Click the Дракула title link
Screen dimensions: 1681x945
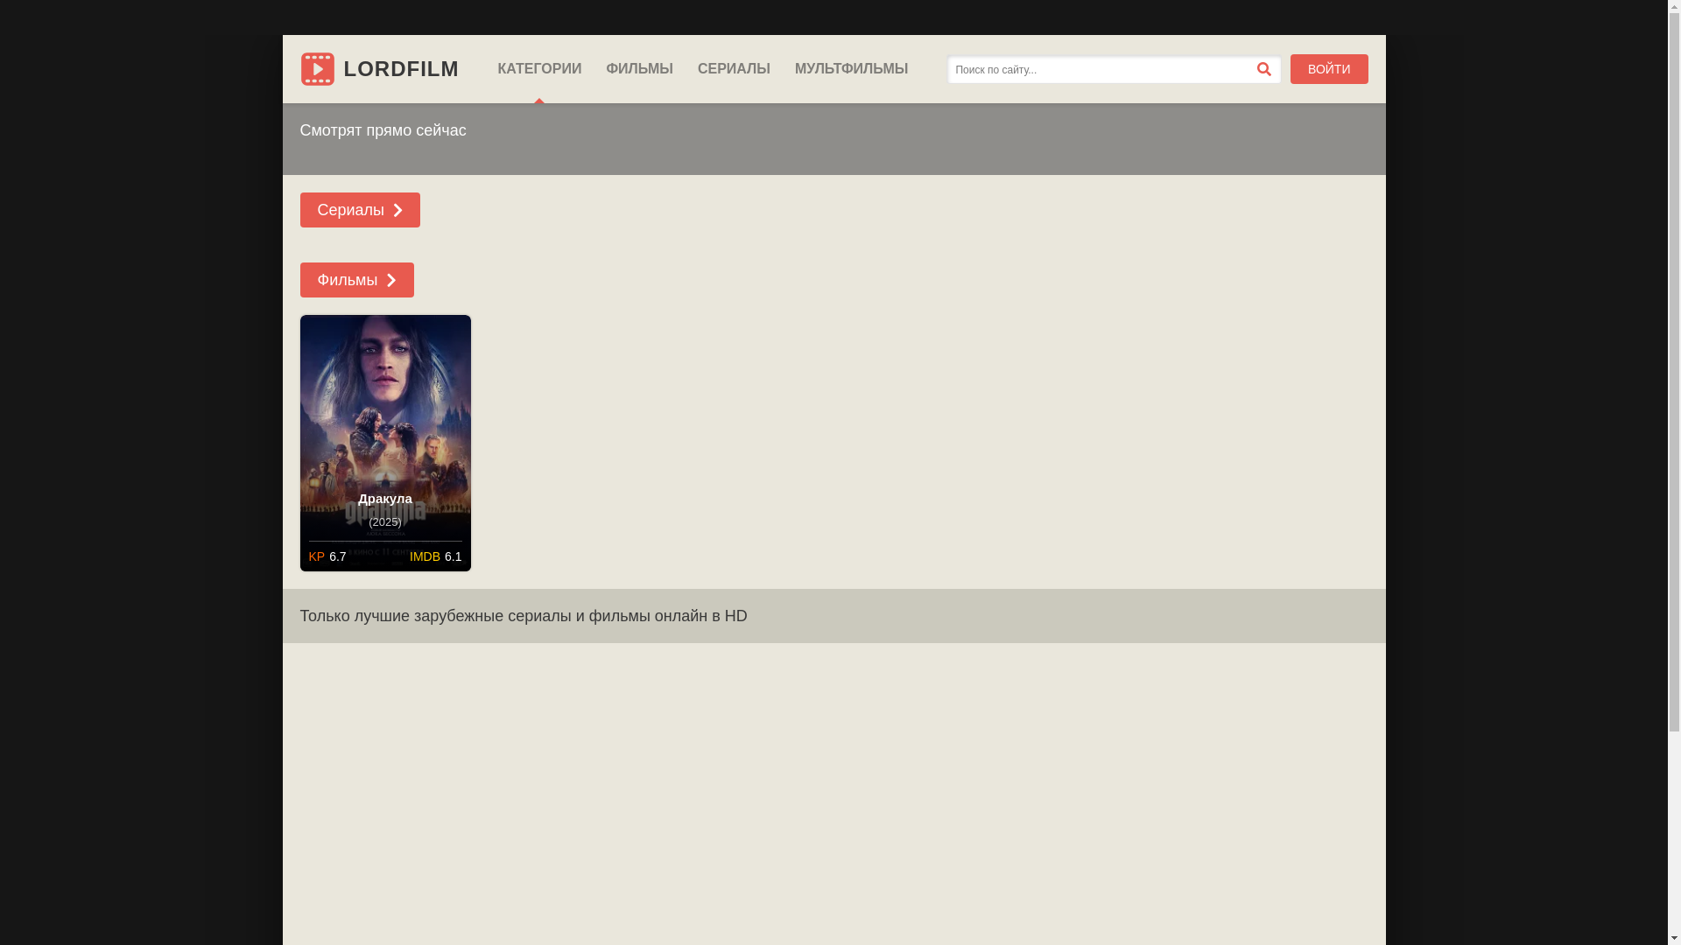click(385, 499)
